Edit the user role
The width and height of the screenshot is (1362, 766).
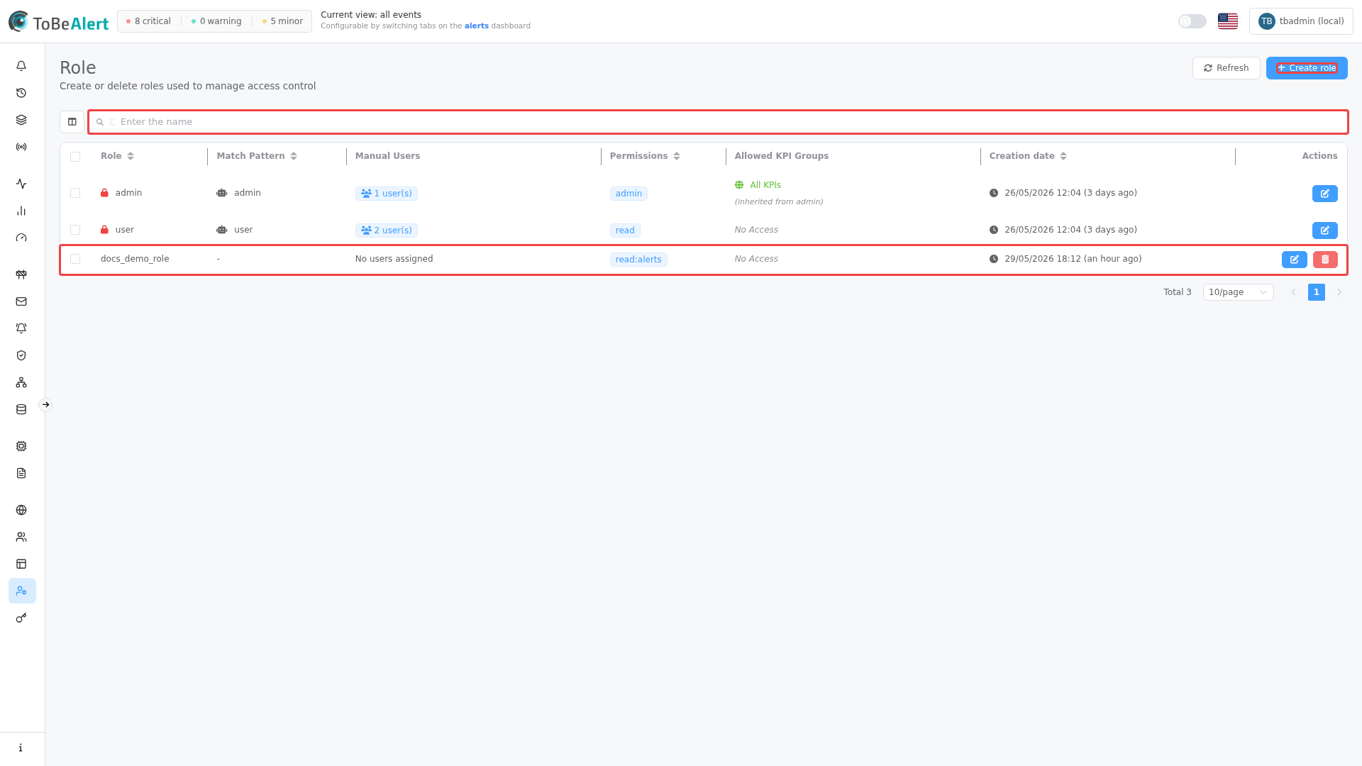point(1324,231)
